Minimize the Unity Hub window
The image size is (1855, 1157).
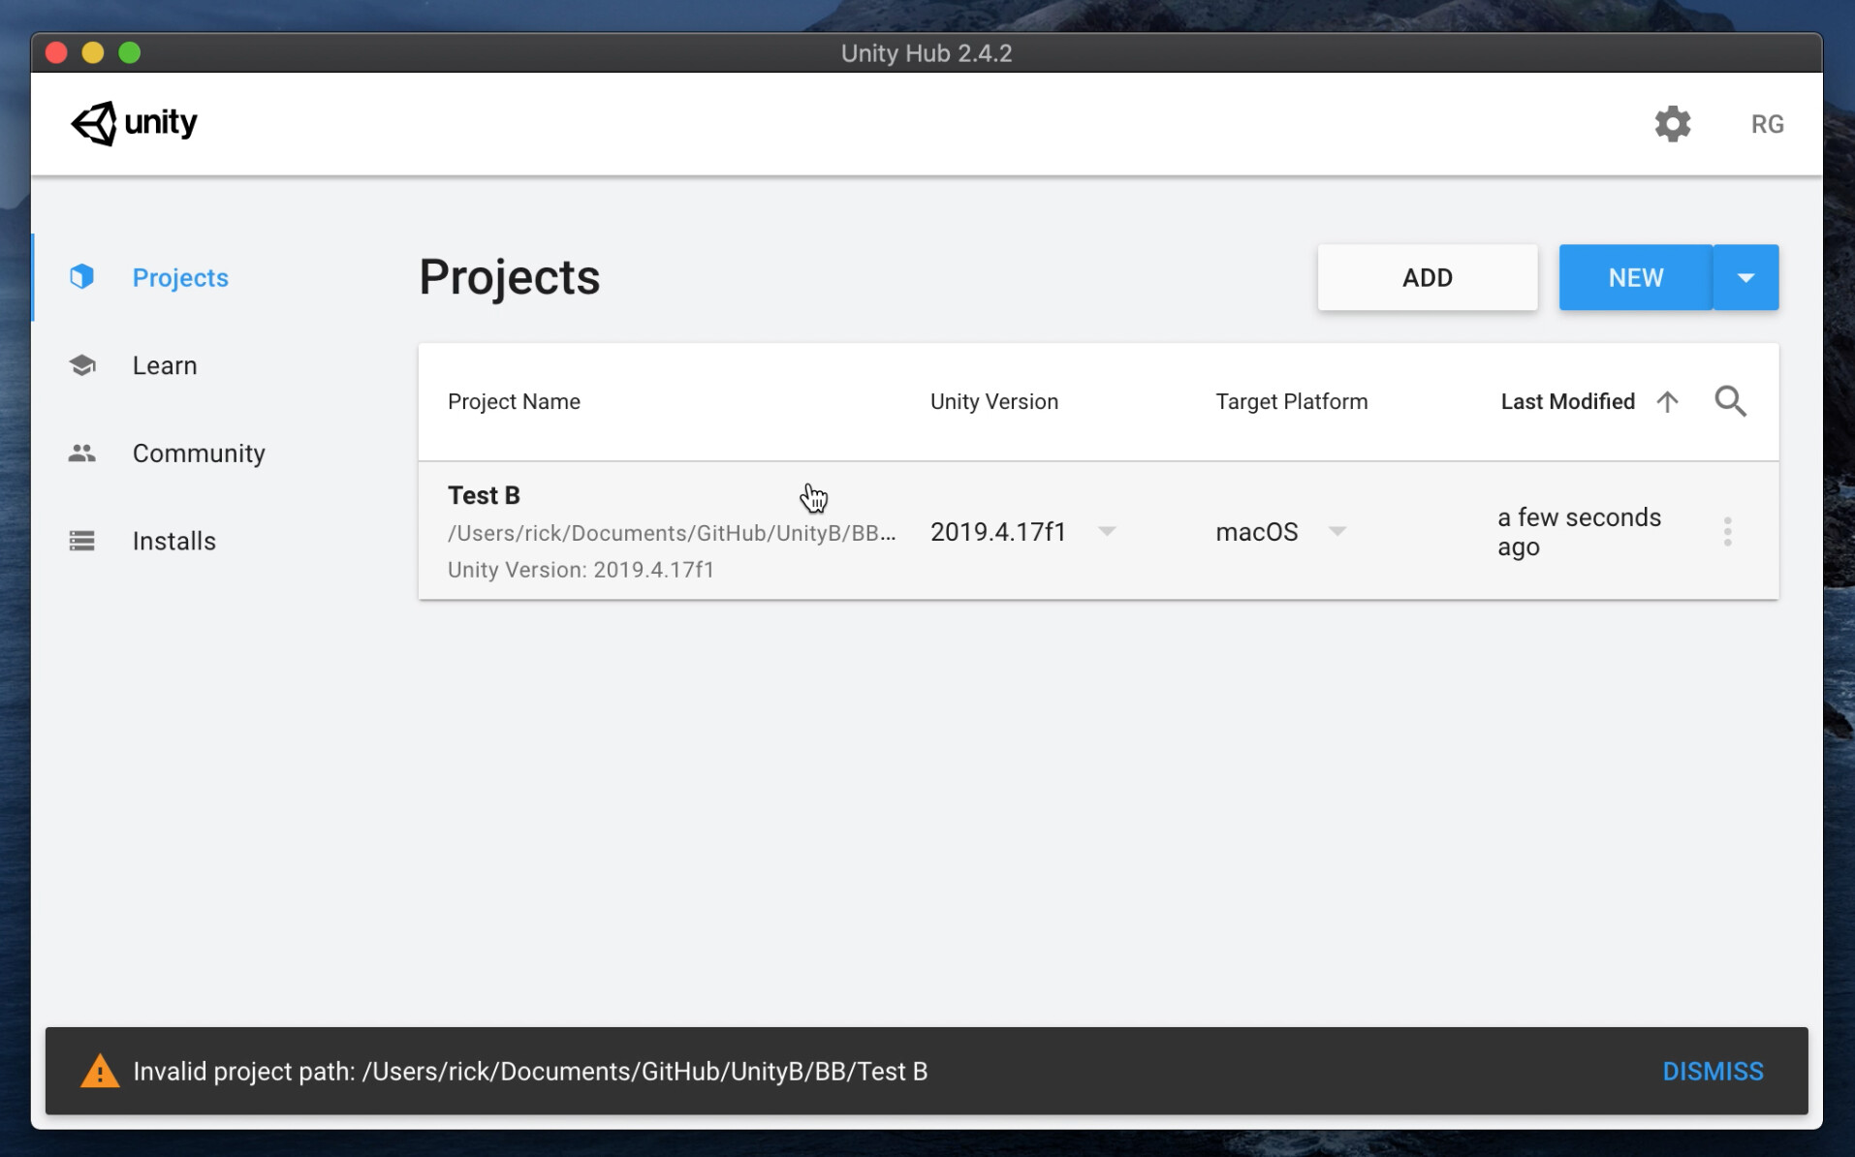(93, 52)
